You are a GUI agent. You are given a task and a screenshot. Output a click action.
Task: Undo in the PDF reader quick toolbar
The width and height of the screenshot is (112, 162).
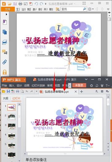(36, 4)
